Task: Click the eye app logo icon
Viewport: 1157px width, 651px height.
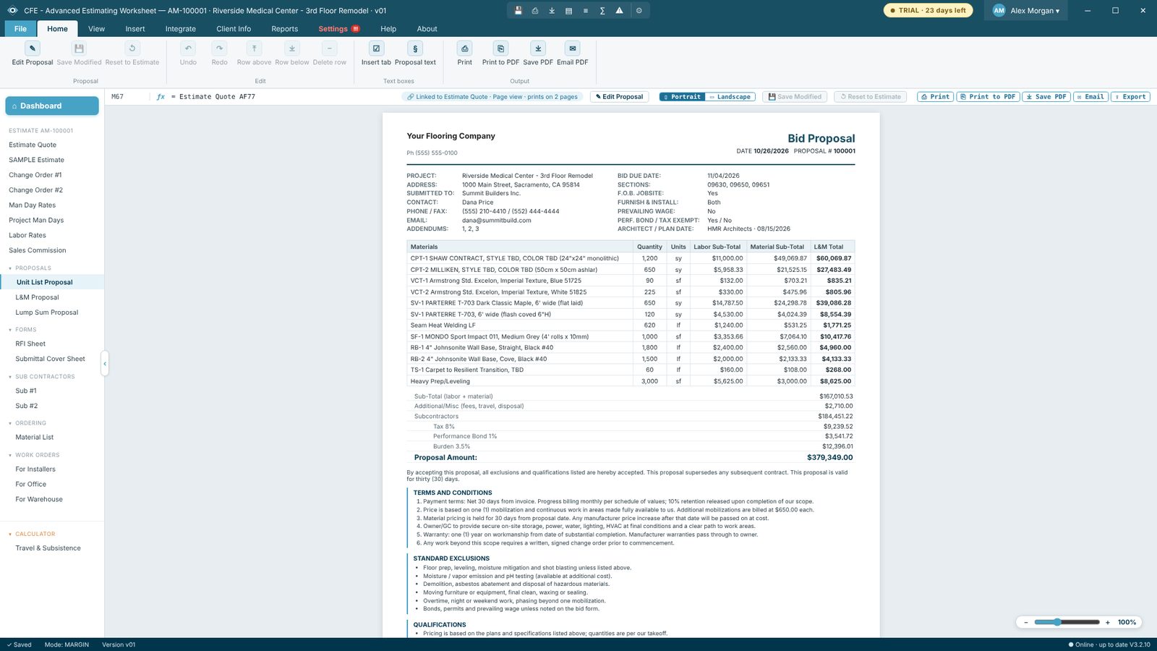Action: (x=12, y=11)
